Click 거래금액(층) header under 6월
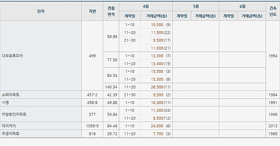Screen dimensions: 280x146 [x=252, y=16]
